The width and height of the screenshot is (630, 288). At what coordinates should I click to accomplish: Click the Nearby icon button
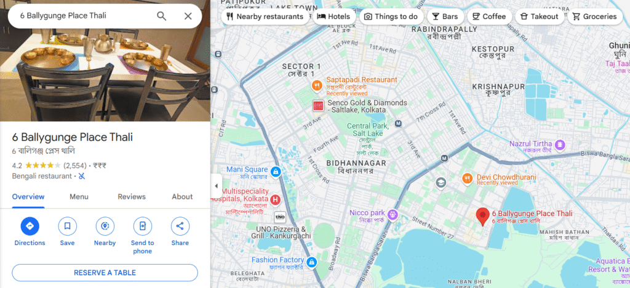[105, 226]
